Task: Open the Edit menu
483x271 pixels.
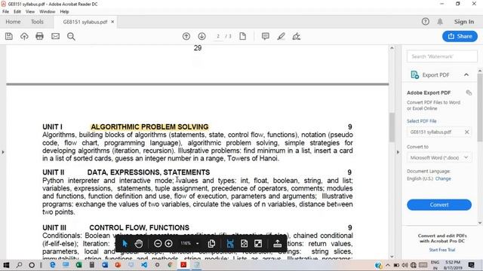Action: [17, 12]
